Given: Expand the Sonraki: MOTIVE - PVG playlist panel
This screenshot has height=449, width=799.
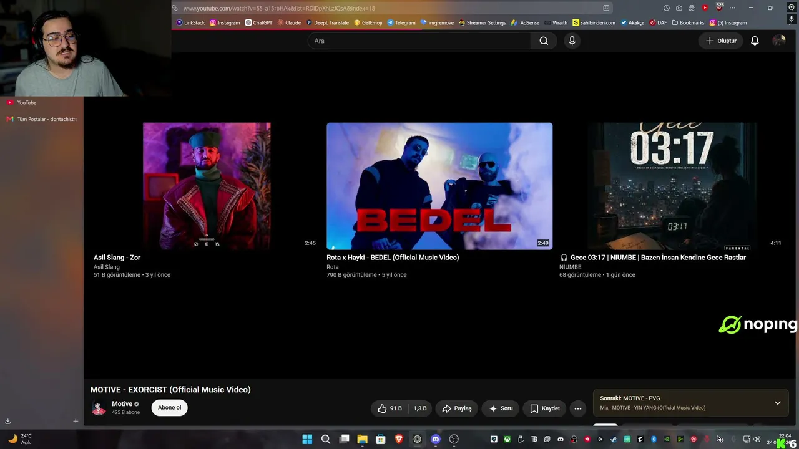Looking at the screenshot, I should coord(777,403).
